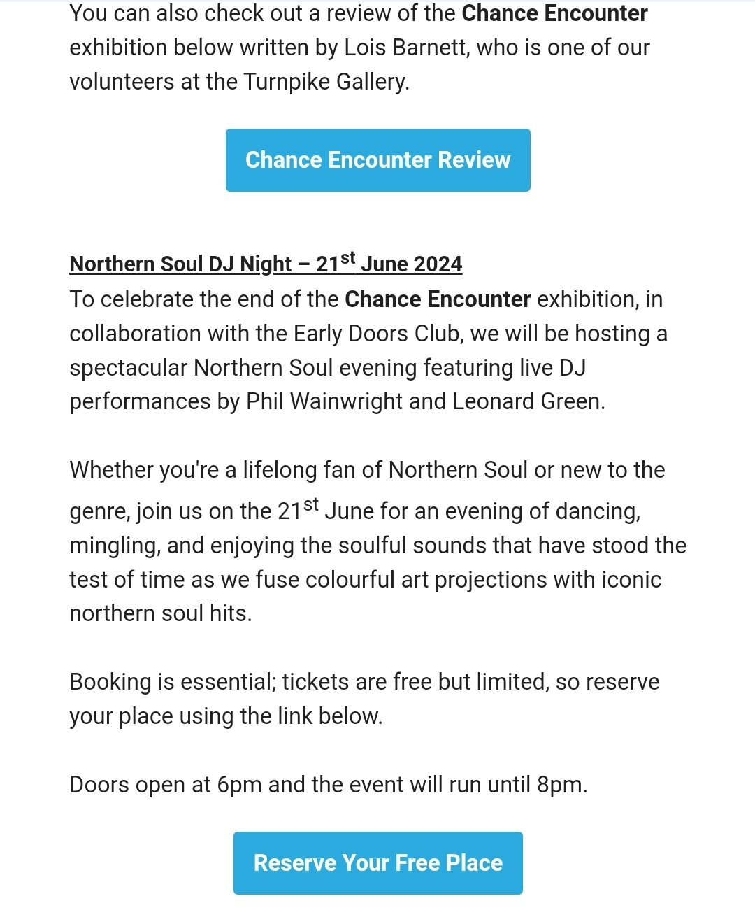
Task: Click bold Chance Encounter before 'exhibition, in'
Action: pos(438,299)
